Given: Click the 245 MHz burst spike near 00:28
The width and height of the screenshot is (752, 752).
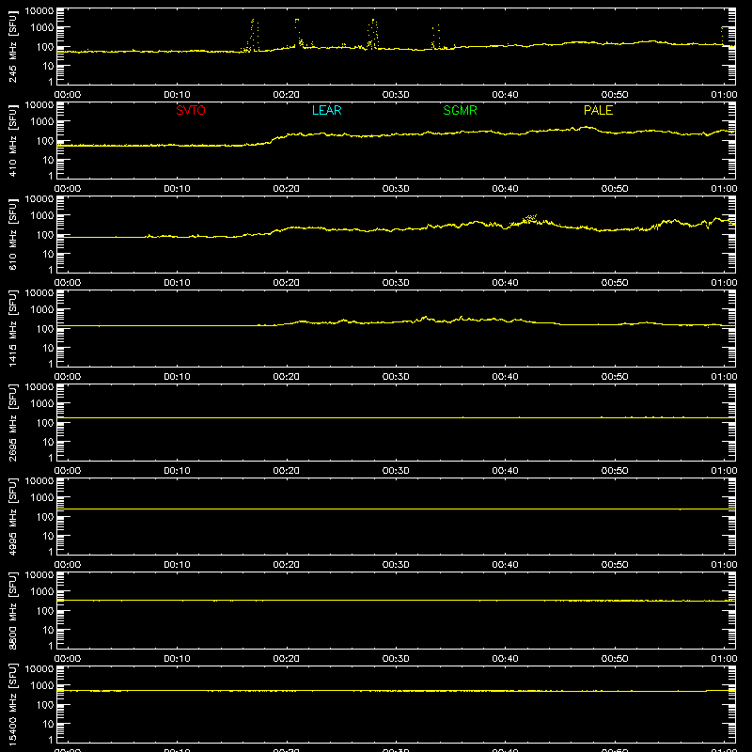Looking at the screenshot, I should click(372, 34).
